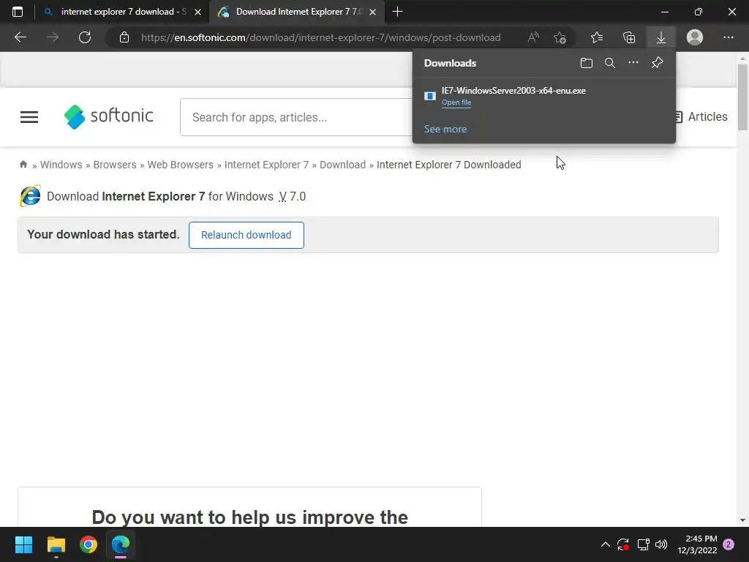
Task: Click the Softonic search field
Action: click(296, 117)
